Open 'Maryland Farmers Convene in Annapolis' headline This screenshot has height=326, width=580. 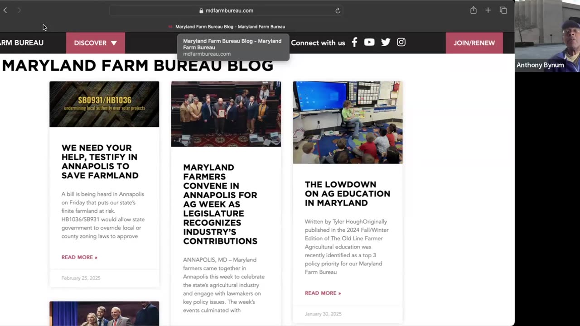point(221,204)
